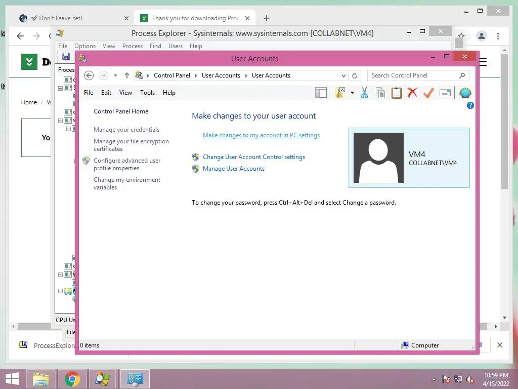Viewport: 518px width, 389px height.
Task: Click the forward navigation arrow
Action: (x=103, y=75)
